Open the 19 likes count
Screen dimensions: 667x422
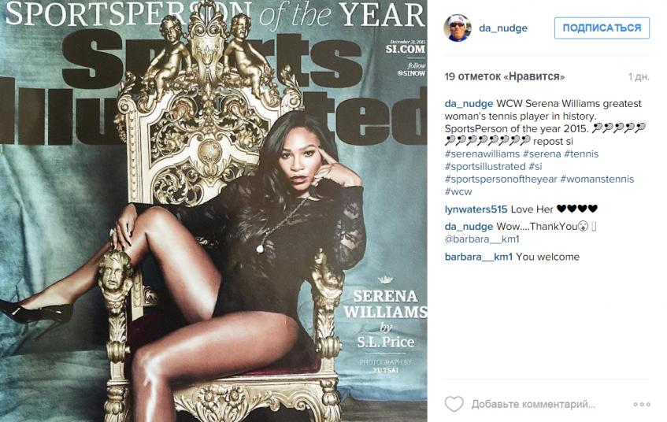(x=505, y=76)
